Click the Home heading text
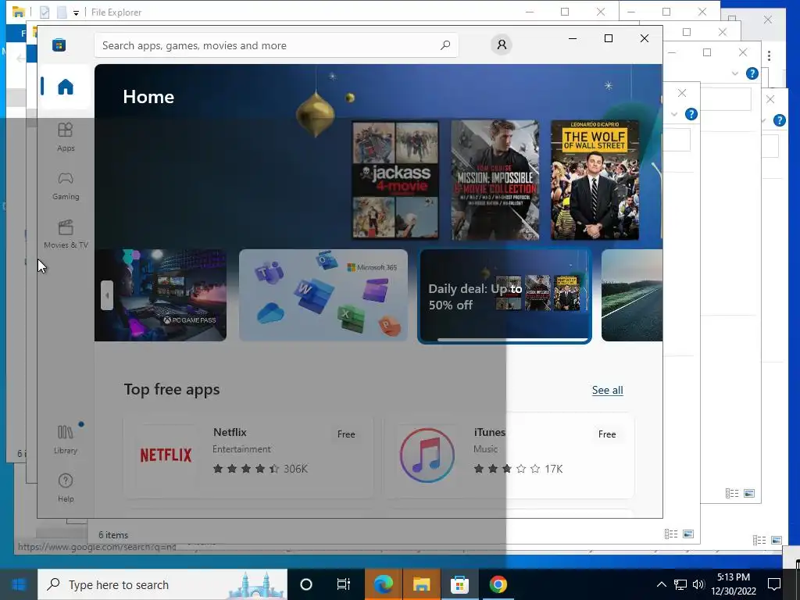 pos(148,97)
